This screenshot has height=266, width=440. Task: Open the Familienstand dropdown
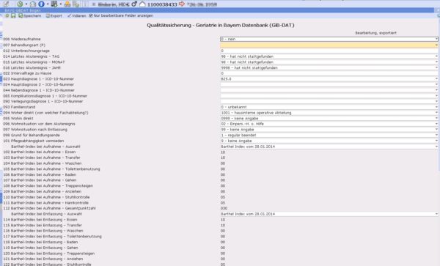point(329,107)
